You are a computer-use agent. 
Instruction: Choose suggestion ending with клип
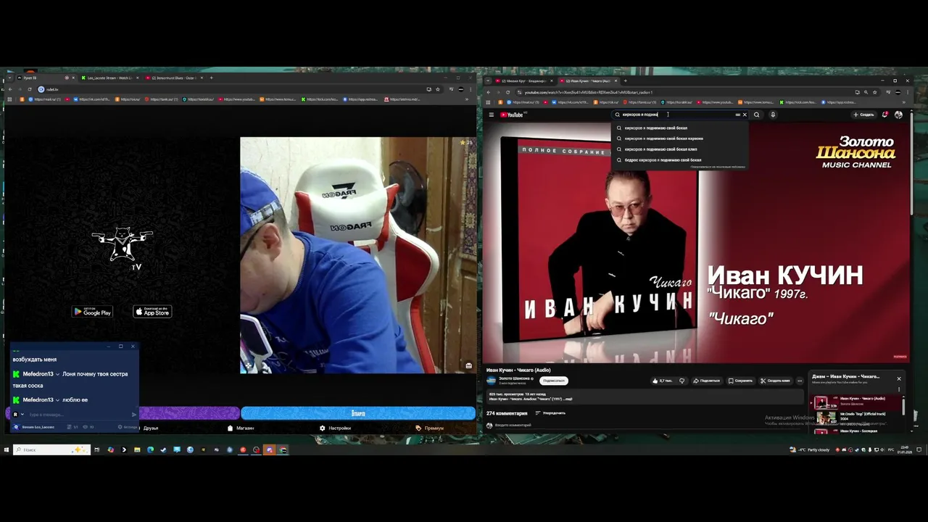679,149
